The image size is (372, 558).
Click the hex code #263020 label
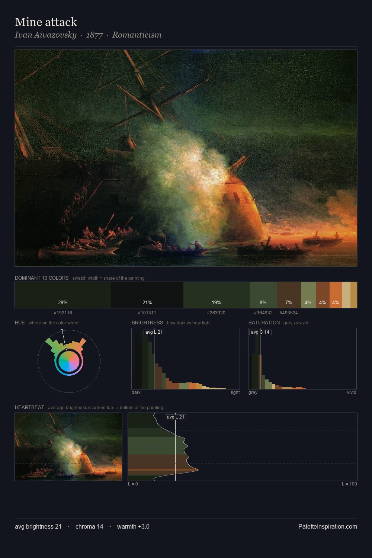[216, 313]
